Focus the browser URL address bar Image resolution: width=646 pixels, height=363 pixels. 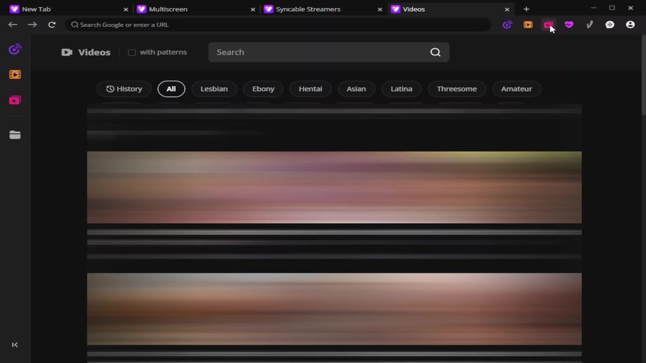(278, 25)
